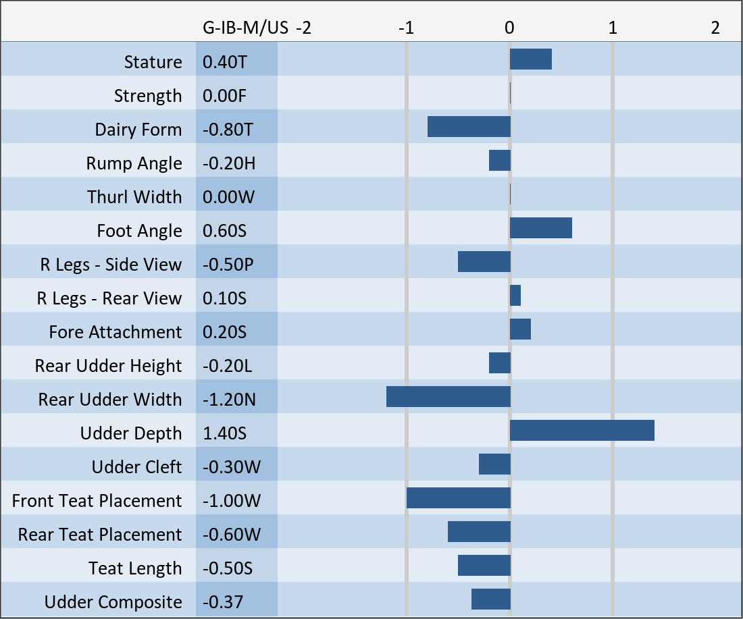Screen dimensions: 743x619
Task: Click the Dairy Form bar
Action: [x=469, y=127]
